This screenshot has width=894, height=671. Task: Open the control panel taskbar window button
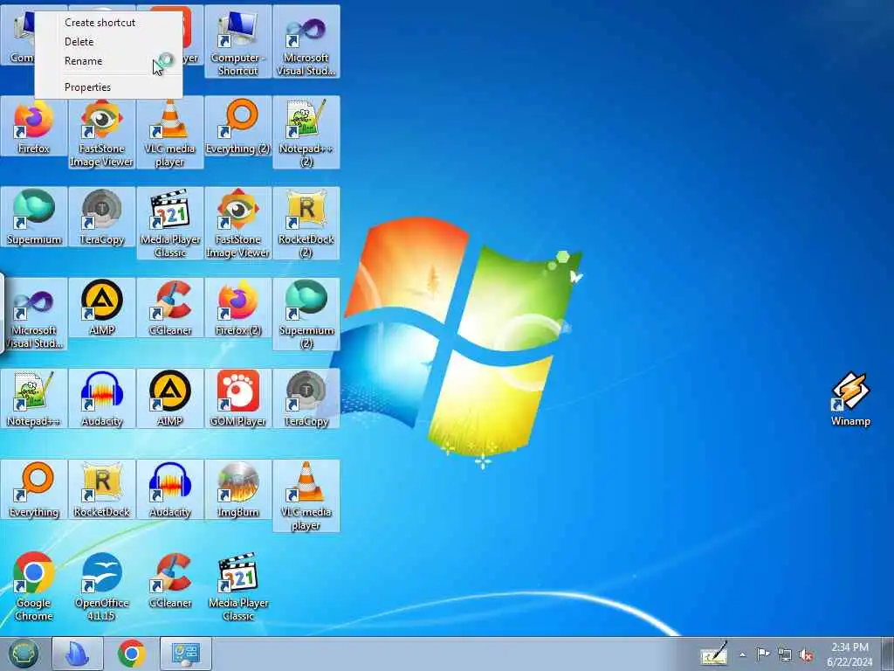(x=186, y=654)
